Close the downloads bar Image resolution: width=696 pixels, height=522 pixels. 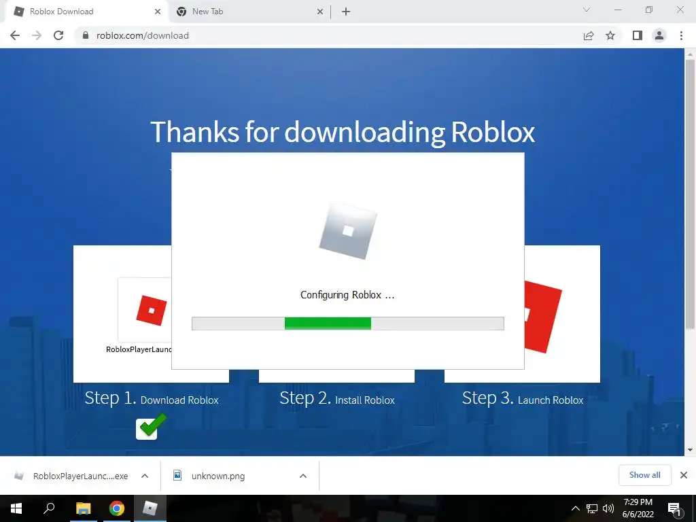pyautogui.click(x=684, y=475)
